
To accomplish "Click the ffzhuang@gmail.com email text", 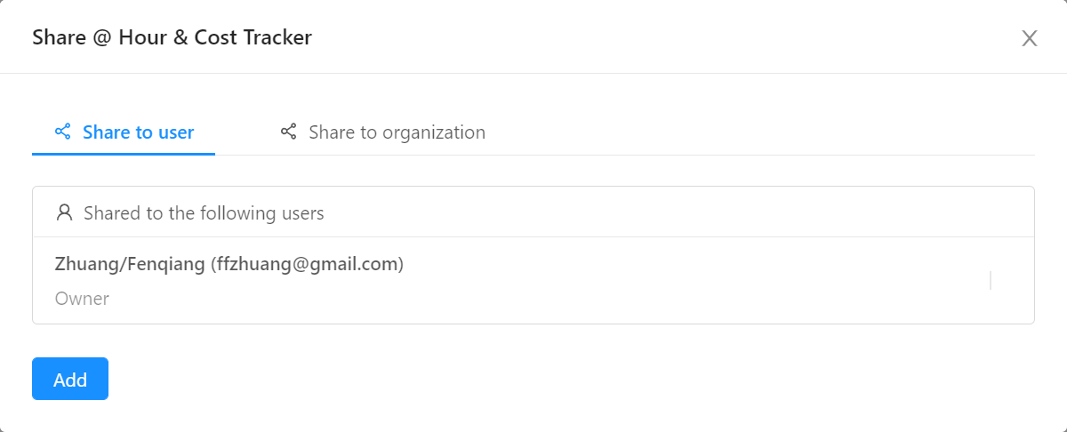I will pyautogui.click(x=307, y=264).
